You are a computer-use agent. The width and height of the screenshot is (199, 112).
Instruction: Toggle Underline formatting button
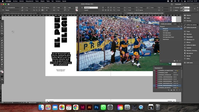(x=39, y=7)
